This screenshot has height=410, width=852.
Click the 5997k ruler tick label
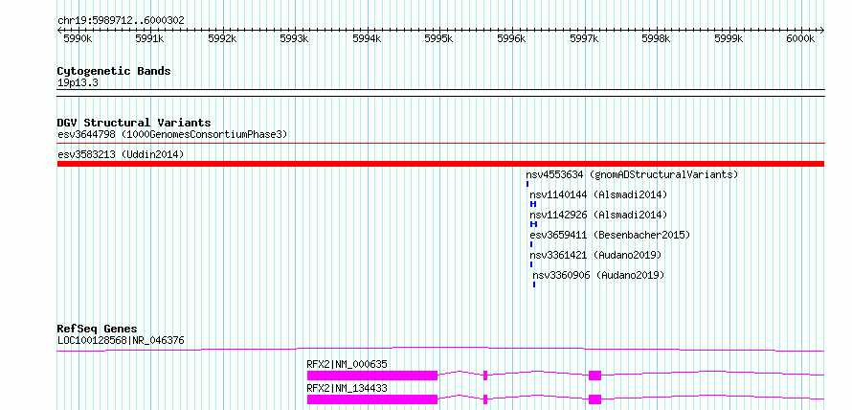pyautogui.click(x=584, y=38)
